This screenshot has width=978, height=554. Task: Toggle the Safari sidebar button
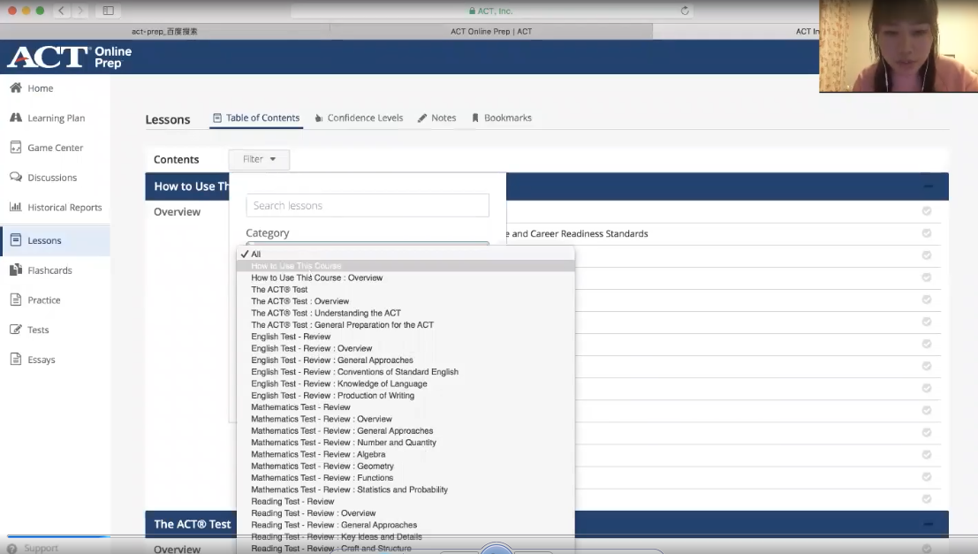tap(108, 11)
